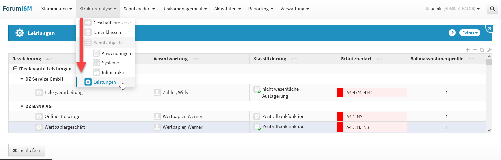Click the red Schutzbedarf swatch for Online Brokerage
Image resolution: width=501 pixels, height=160 pixels.
[x=340, y=117]
